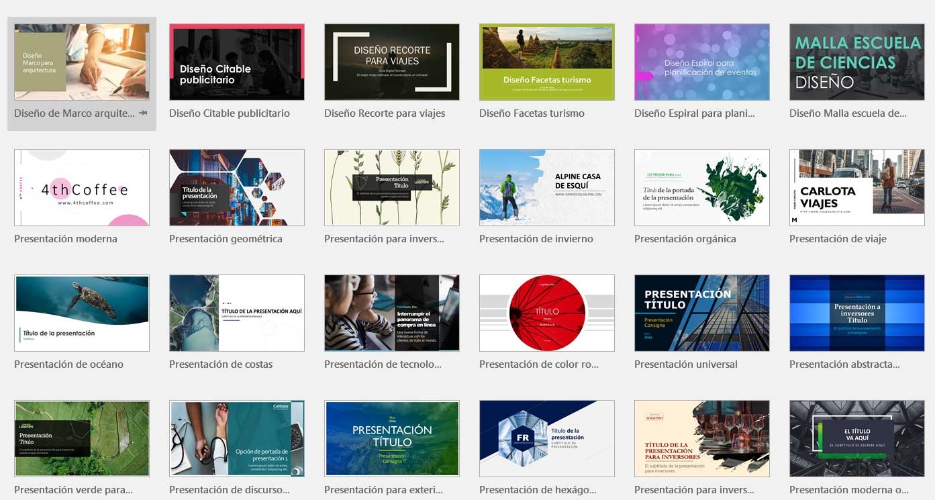Open the Diseño Citable publicitario thumbnail
935x500 pixels.
click(237, 62)
